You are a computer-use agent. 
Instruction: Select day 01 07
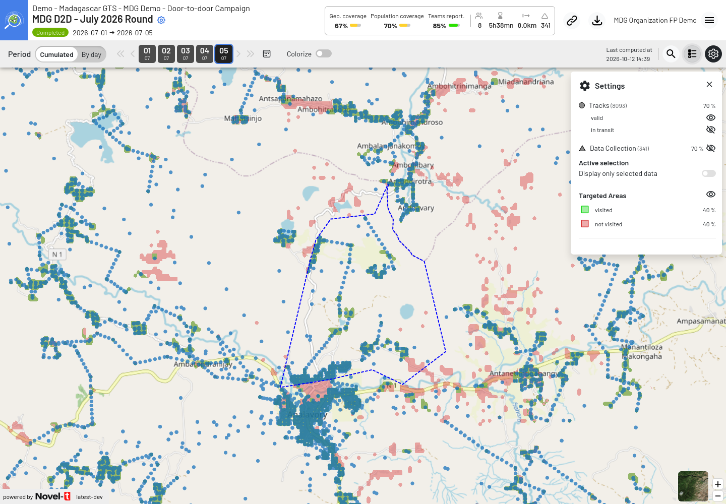point(147,54)
